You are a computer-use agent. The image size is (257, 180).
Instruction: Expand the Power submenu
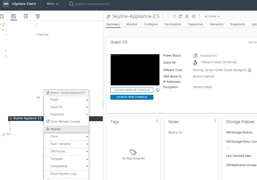(x=66, y=100)
